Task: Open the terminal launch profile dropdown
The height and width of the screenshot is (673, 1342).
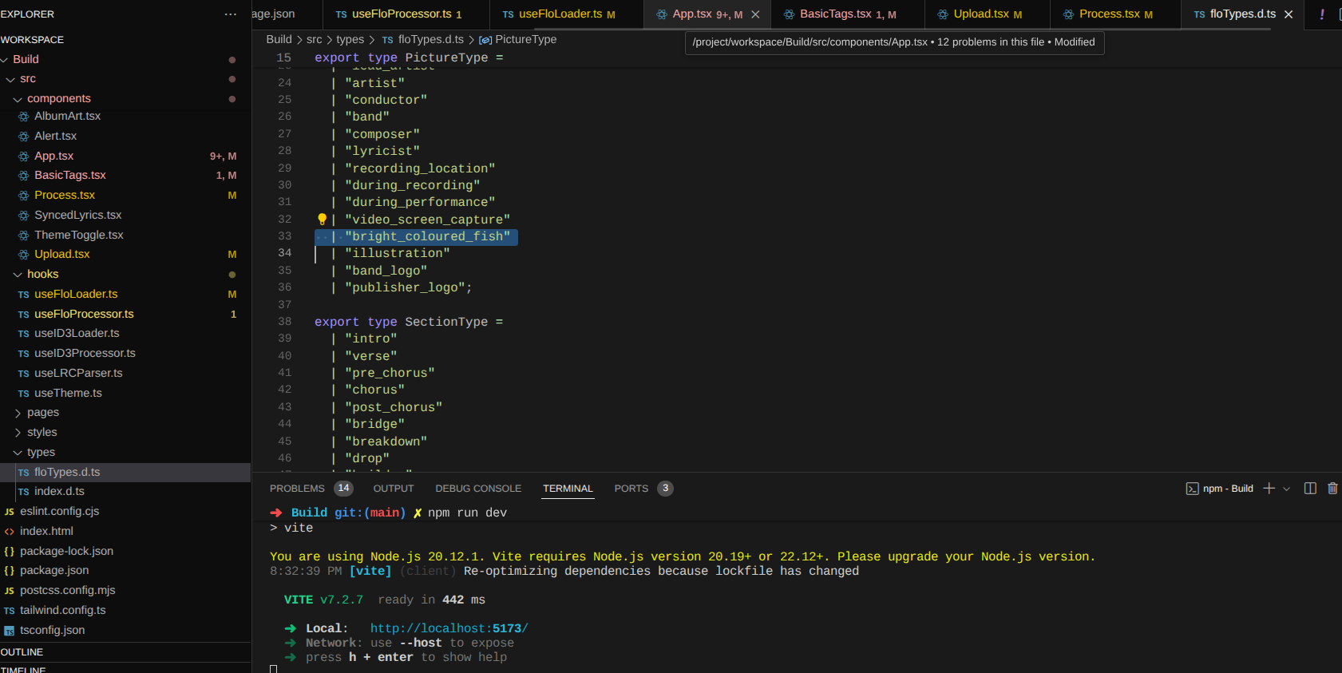Action: (x=1286, y=489)
